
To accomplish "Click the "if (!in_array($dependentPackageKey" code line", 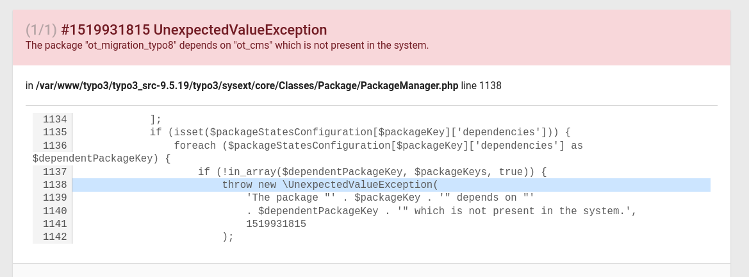I will (x=372, y=172).
